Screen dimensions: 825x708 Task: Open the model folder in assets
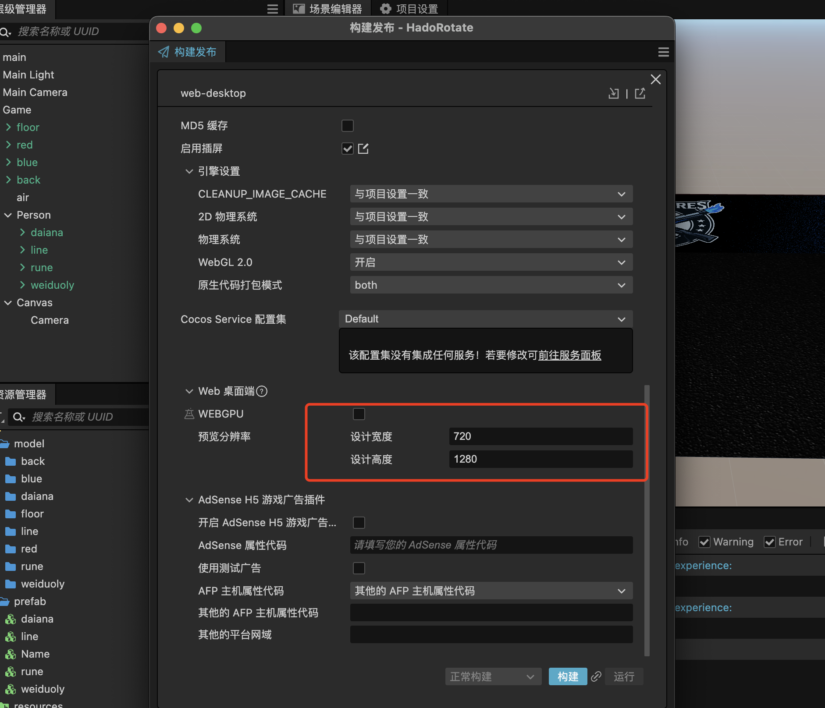tap(29, 443)
